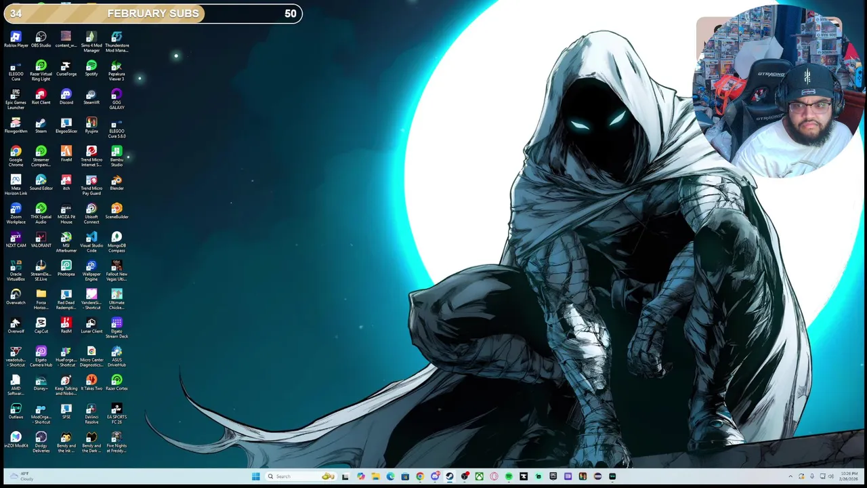Open Meta Horizon Link shortcut
The image size is (867, 488).
pos(16,184)
